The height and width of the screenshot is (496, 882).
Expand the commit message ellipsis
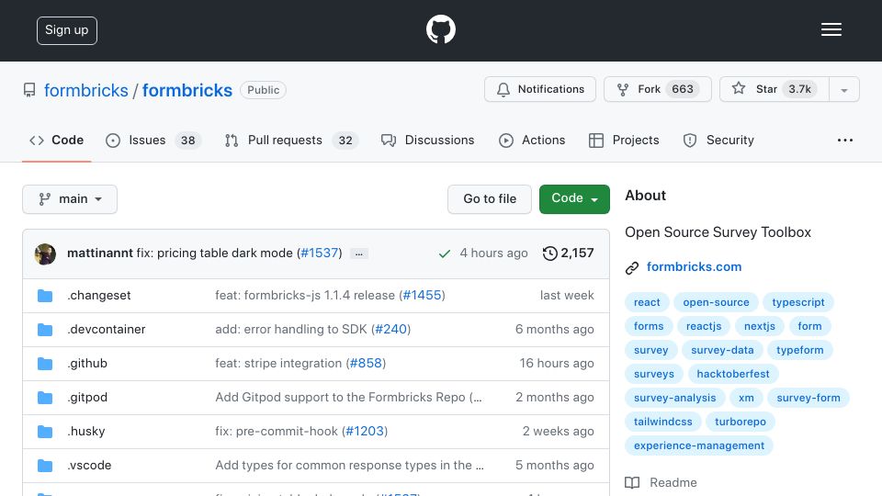359,254
